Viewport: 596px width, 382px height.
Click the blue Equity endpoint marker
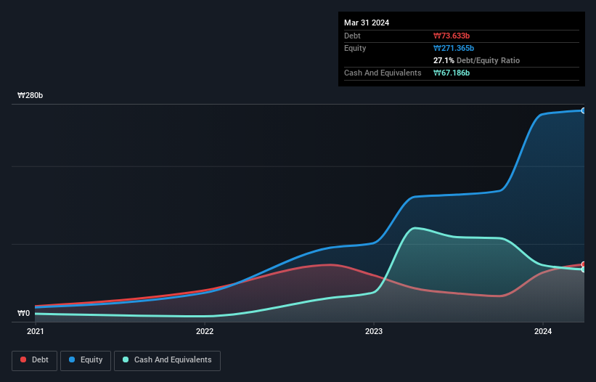pos(584,110)
